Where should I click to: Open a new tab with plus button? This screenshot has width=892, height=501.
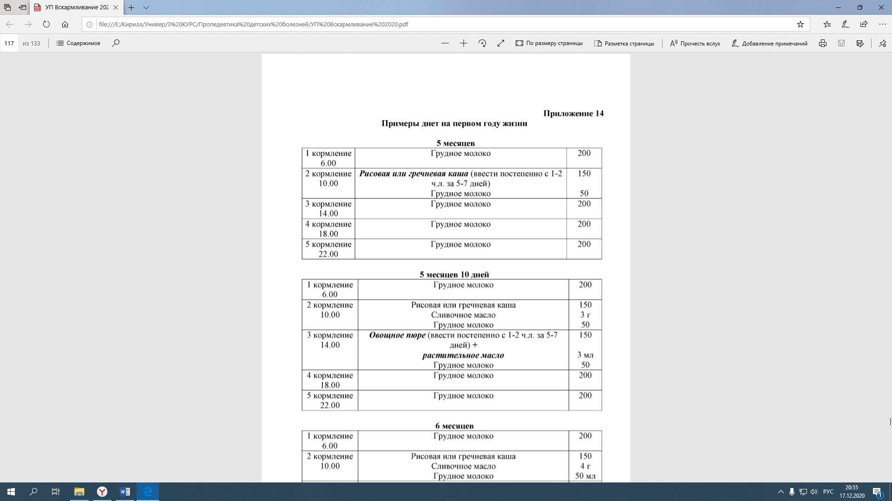(131, 7)
